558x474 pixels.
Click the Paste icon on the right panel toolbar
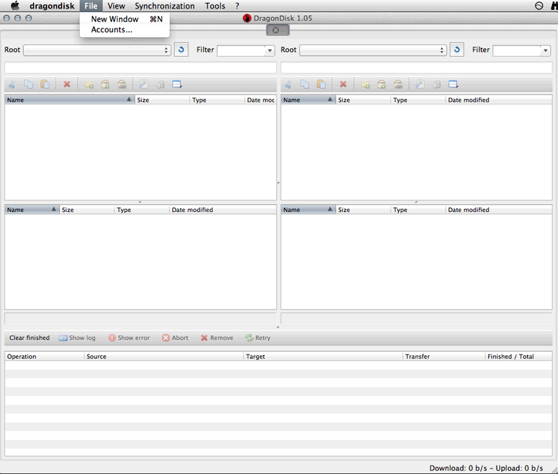(x=321, y=84)
